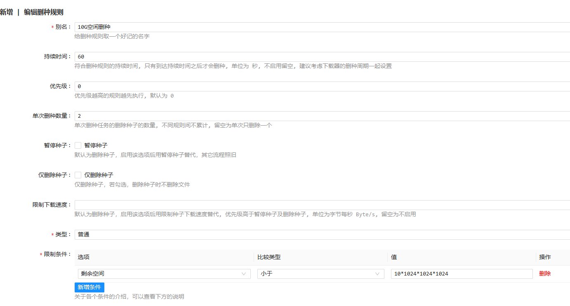Click the 选项 column header
This screenshot has width=570, height=306.
[84, 257]
